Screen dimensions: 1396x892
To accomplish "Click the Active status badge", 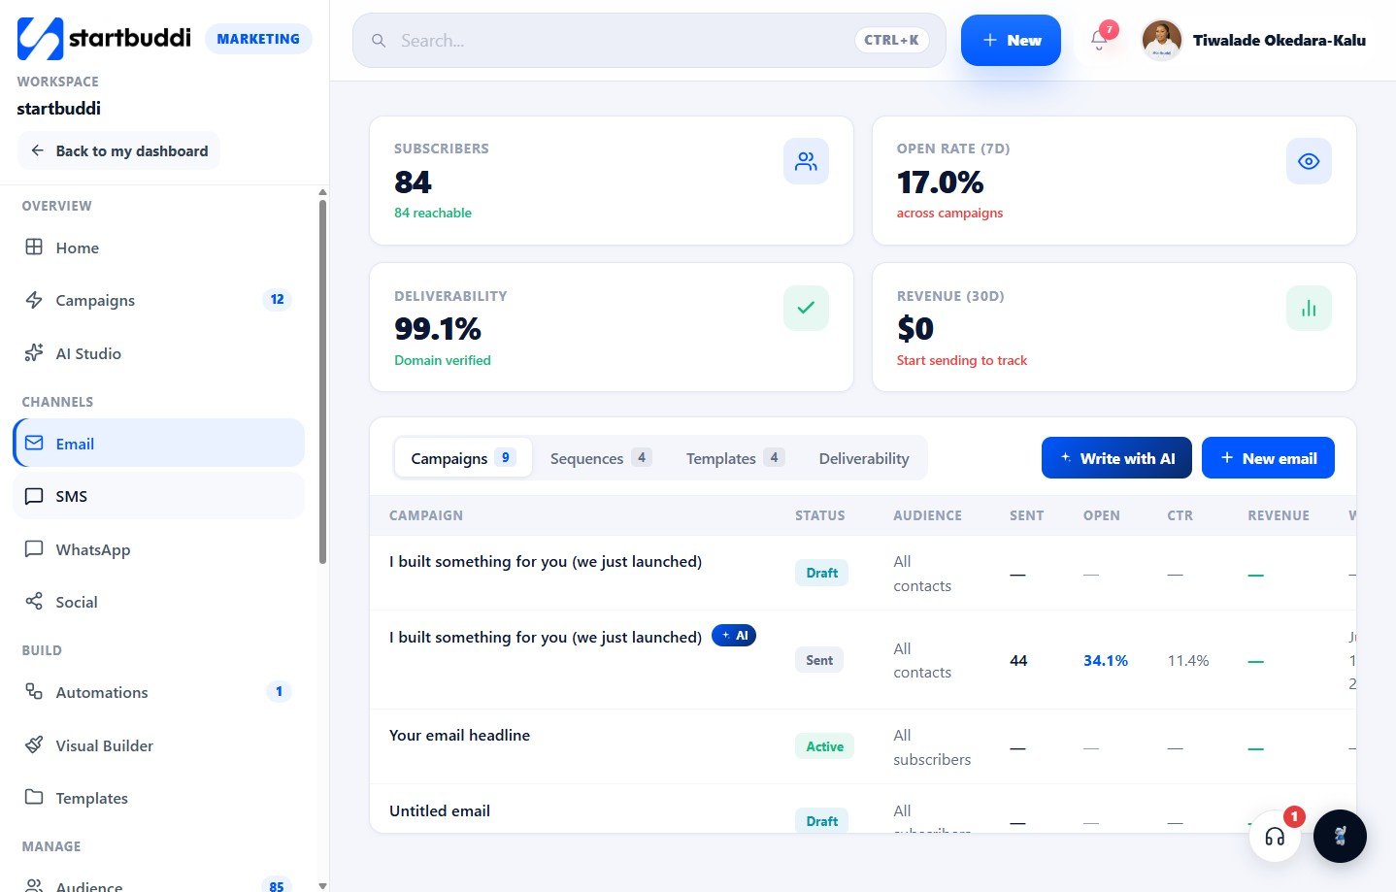I will point(824,746).
